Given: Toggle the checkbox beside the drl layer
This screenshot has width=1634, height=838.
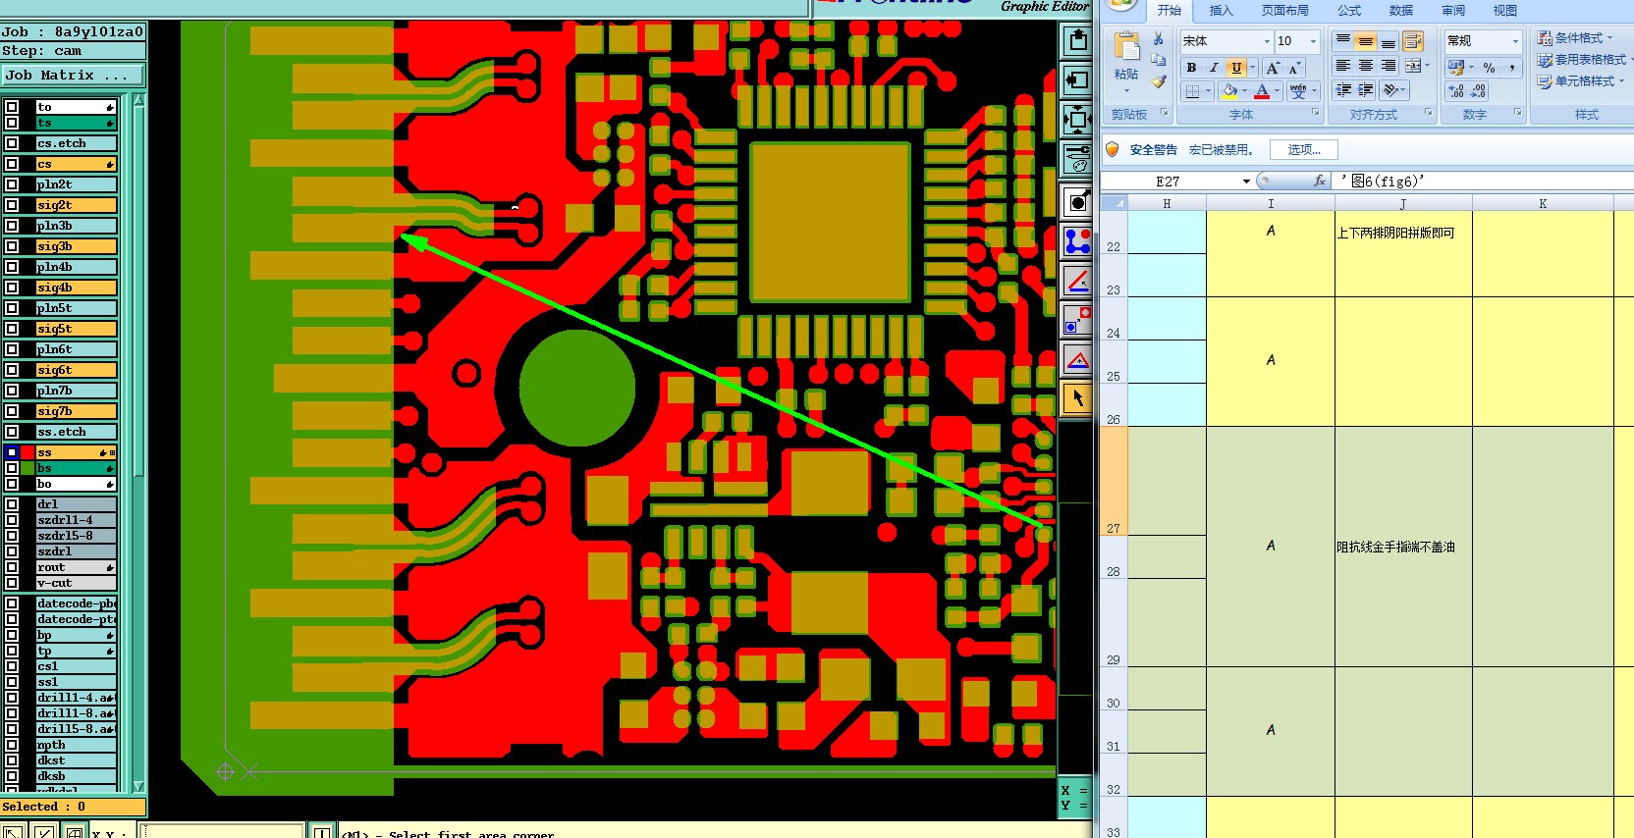Looking at the screenshot, I should pos(12,504).
